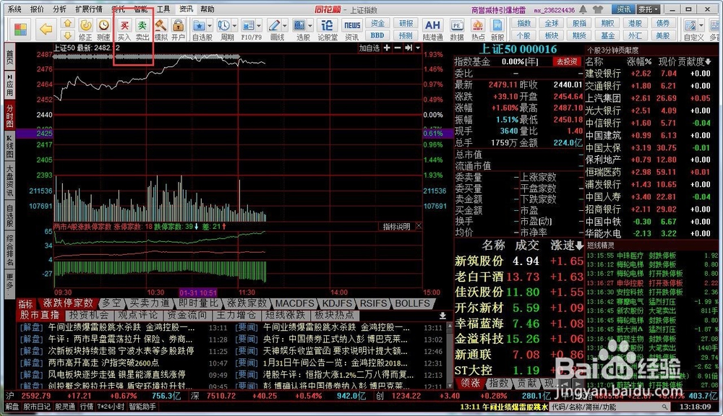Click the yellow up arrow toolbar icon
This screenshot has height=416, width=723.
(68, 24)
